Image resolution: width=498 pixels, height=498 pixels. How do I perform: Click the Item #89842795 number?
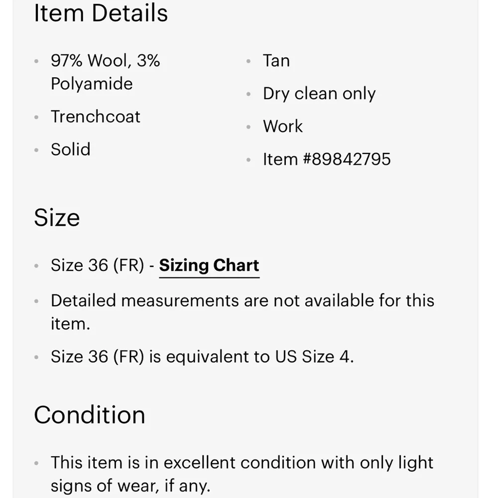pyautogui.click(x=327, y=159)
